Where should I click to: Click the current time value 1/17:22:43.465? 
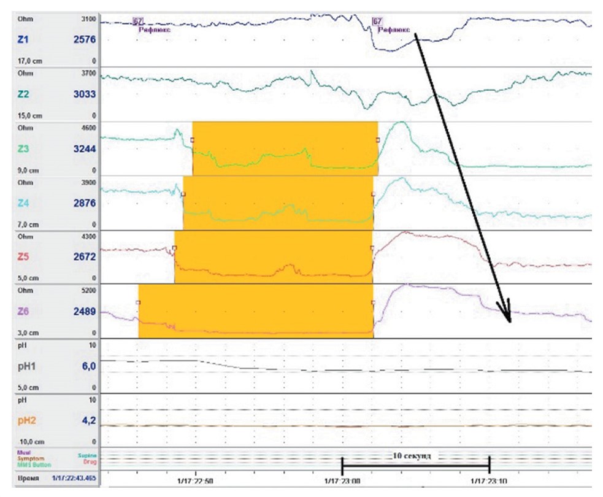(73, 477)
